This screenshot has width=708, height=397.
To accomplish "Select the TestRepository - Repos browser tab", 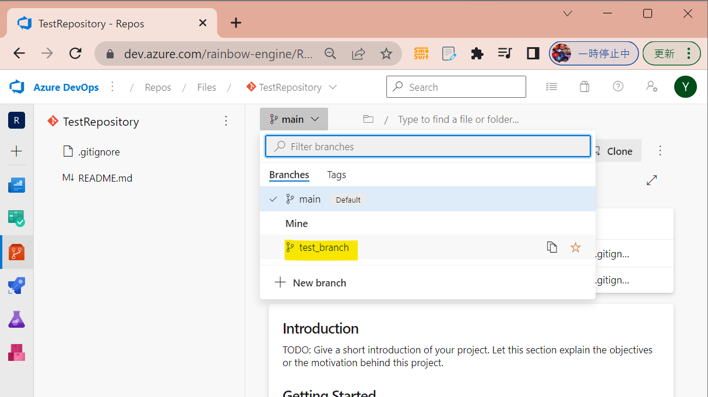I will [x=112, y=23].
